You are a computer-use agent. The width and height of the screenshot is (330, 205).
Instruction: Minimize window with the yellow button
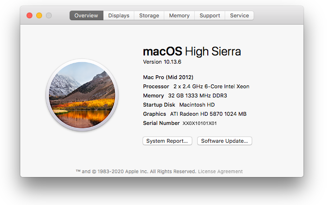coord(39,15)
